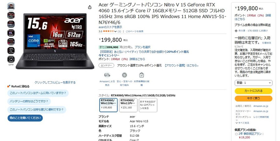
Task: Open the 数量 quantity dropdown
Action: 253,83
